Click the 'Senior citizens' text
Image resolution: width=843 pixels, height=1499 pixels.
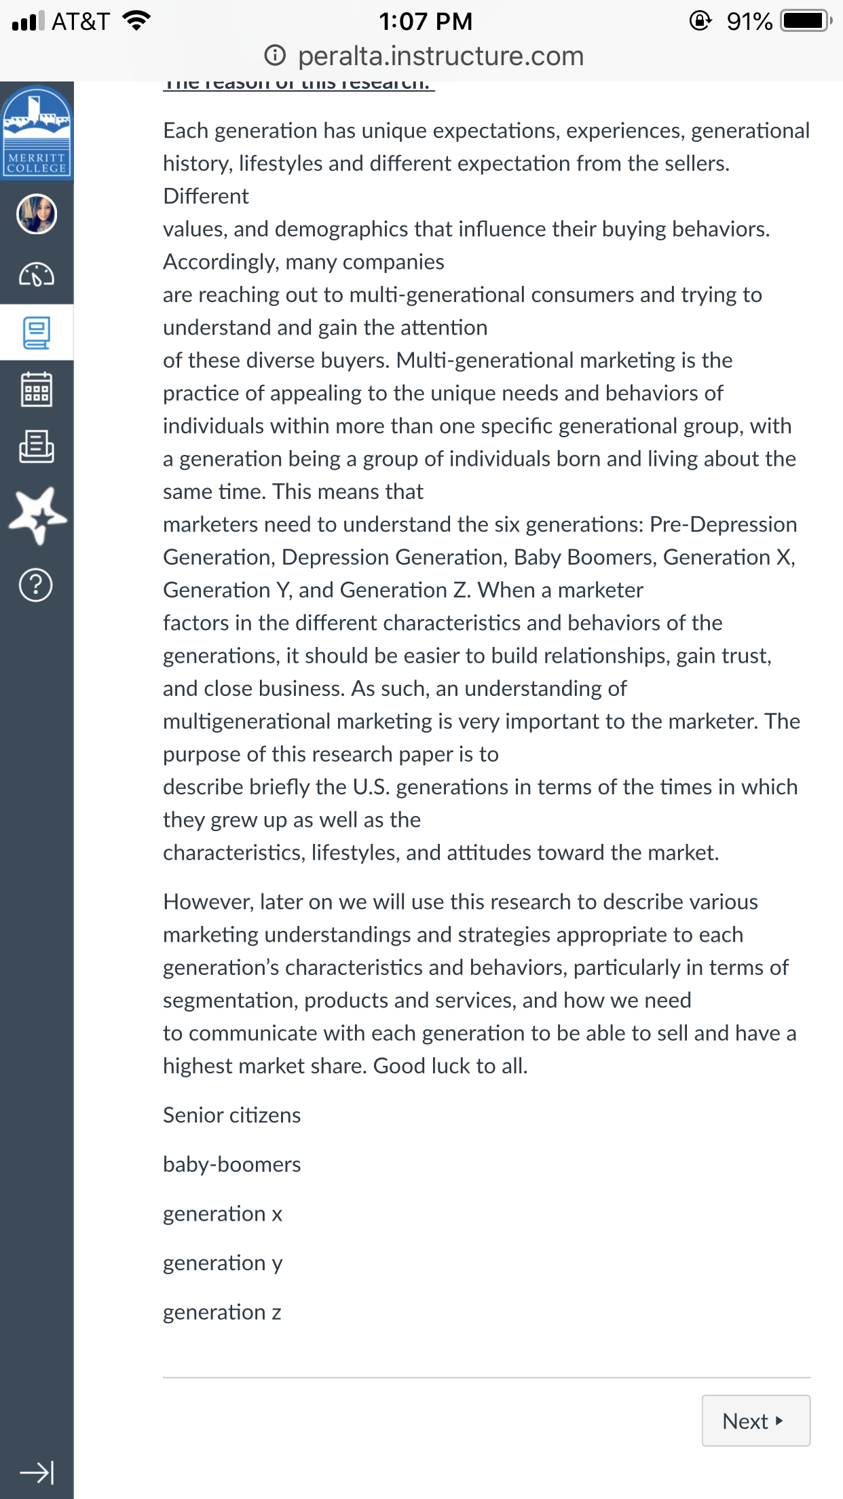pos(231,1115)
